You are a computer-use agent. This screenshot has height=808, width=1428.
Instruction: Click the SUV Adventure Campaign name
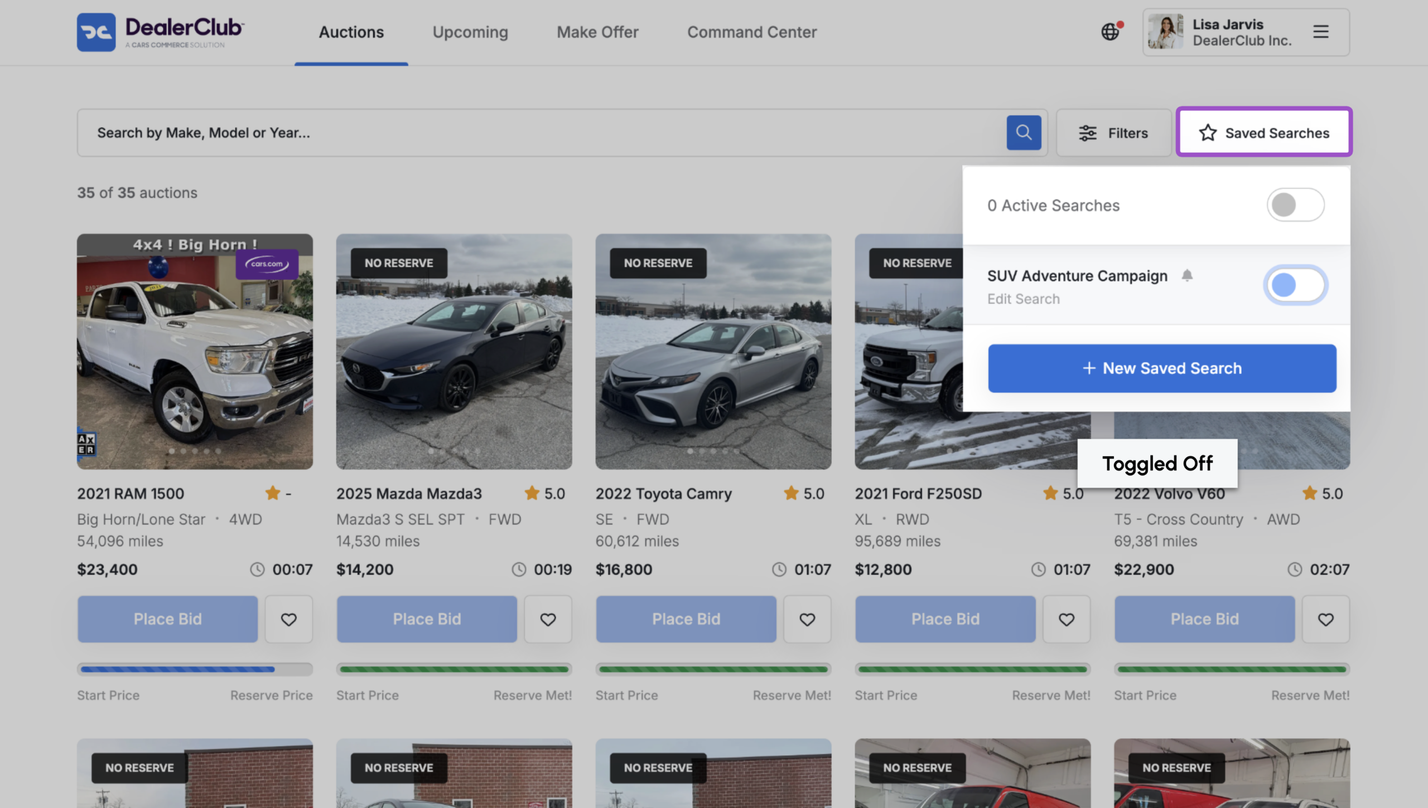pos(1077,276)
